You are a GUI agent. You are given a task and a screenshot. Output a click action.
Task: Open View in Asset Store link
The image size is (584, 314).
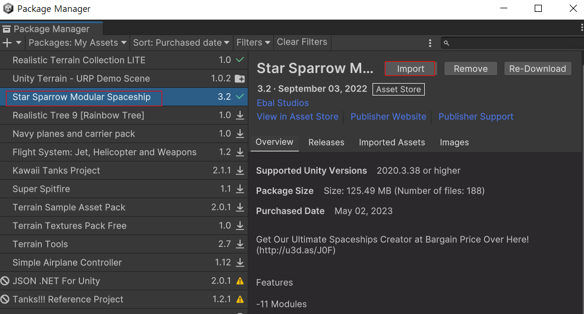coord(298,117)
